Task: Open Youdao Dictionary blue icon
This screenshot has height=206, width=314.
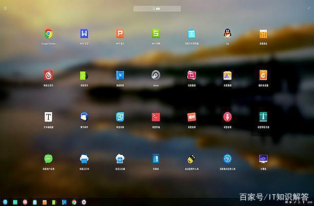Action: pos(120,117)
